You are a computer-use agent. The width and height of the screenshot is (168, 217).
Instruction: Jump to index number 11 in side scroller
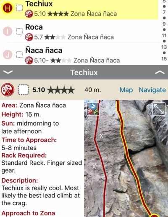(164, 35)
